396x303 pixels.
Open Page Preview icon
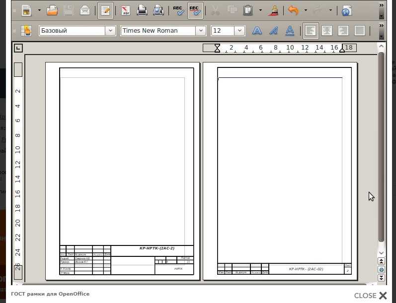pyautogui.click(x=158, y=10)
